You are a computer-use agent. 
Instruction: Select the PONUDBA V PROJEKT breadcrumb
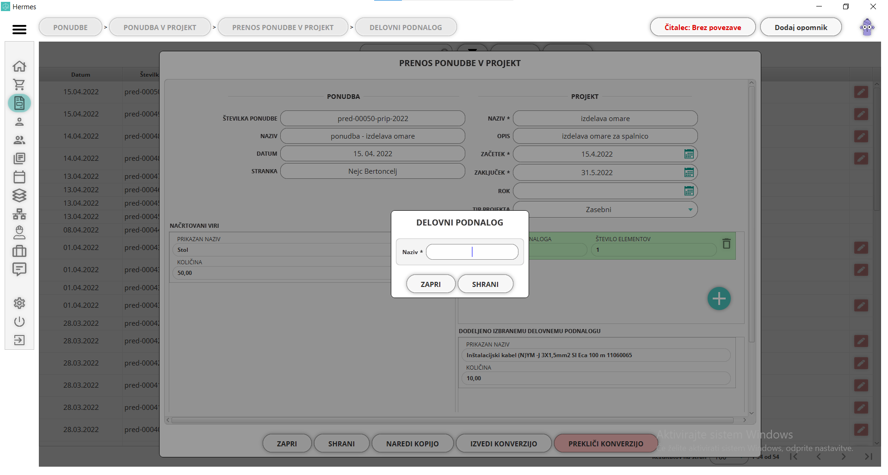(160, 27)
